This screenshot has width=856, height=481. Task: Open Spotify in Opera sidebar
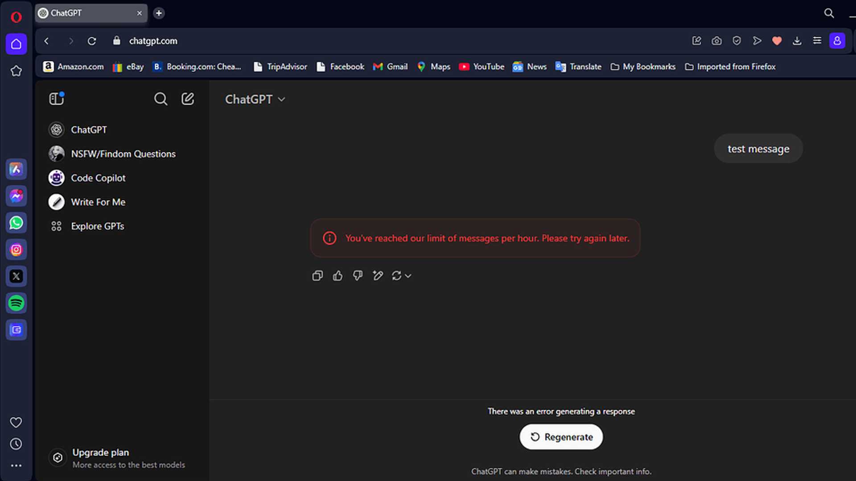pos(16,303)
